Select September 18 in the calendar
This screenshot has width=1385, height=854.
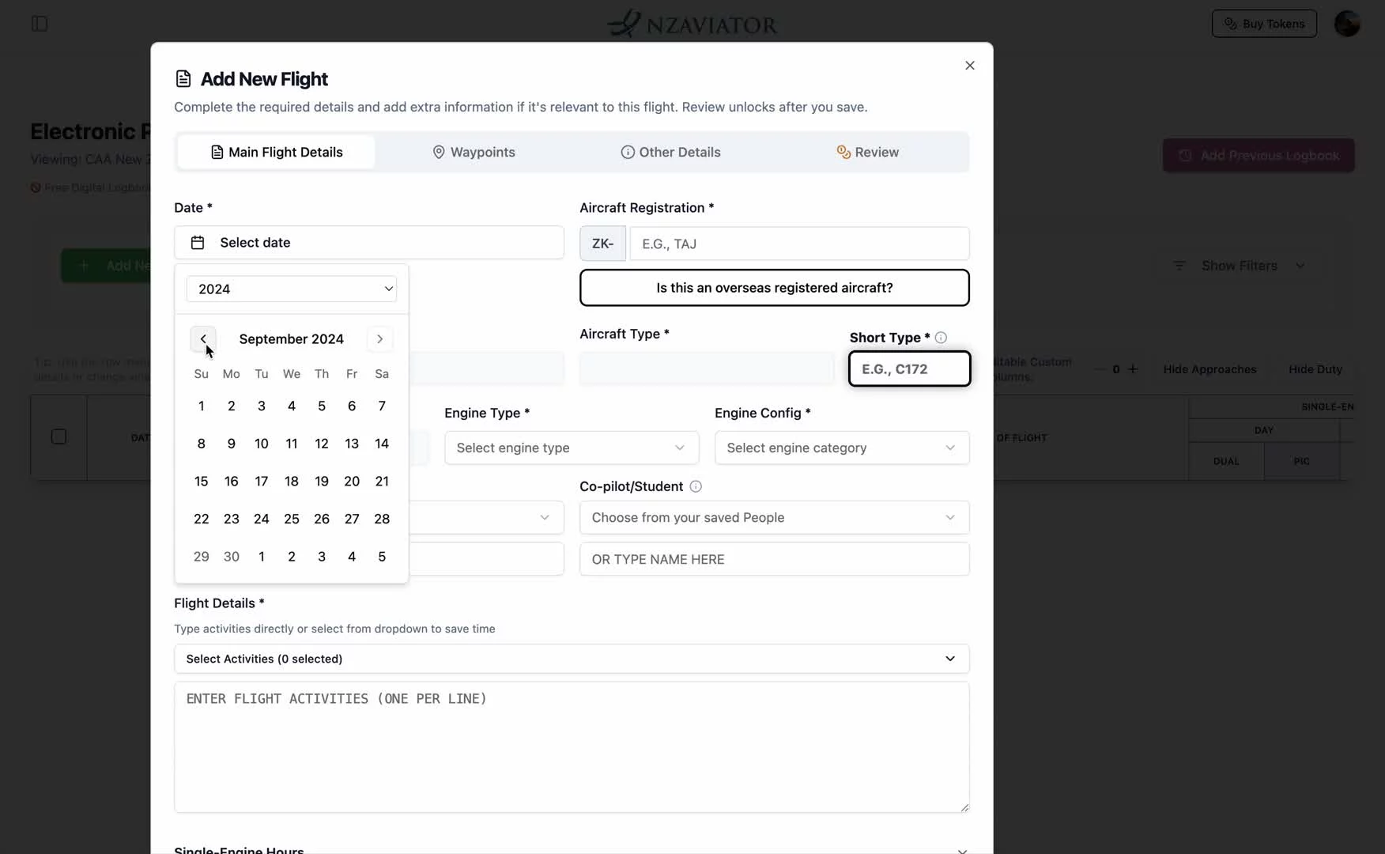point(292,482)
